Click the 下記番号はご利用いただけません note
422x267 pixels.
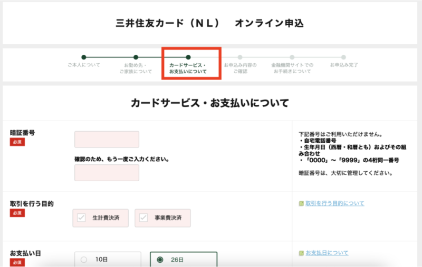341,134
